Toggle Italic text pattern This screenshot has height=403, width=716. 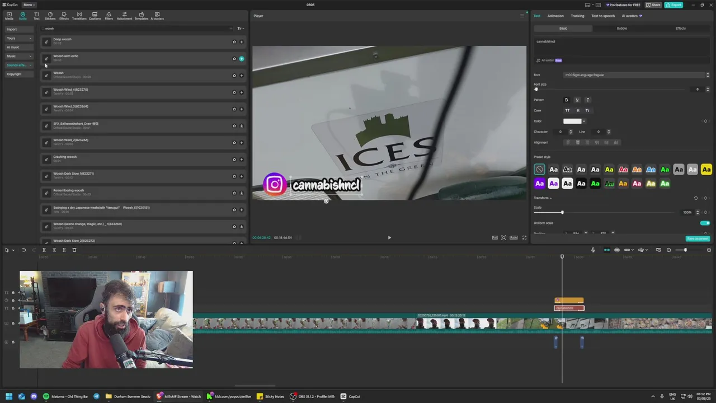point(587,100)
